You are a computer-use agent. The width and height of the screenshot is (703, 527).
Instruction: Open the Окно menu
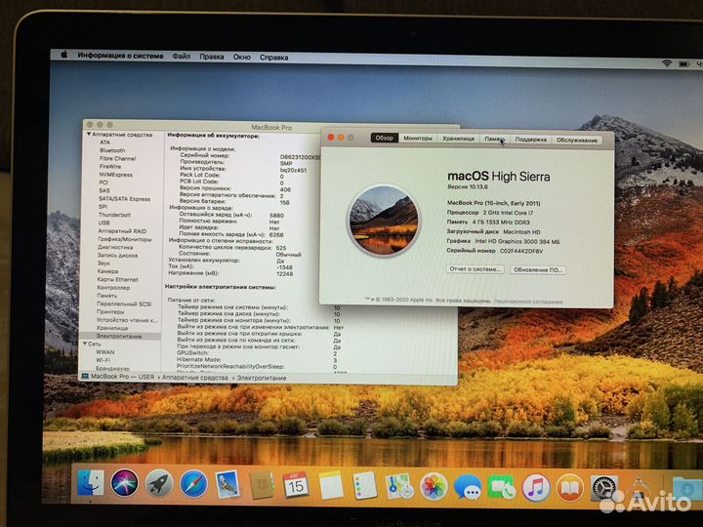(242, 57)
